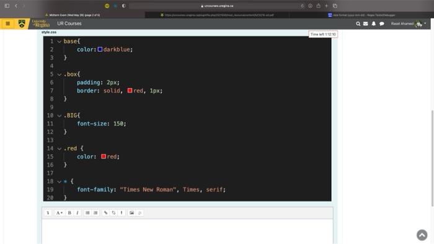Click the page vertical scrollbar

pos(432,158)
